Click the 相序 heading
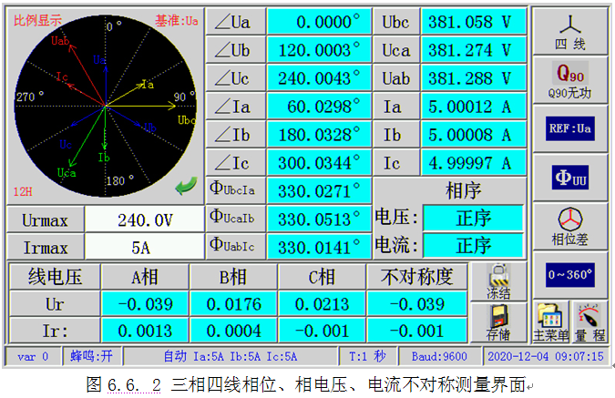Image resolution: width=615 pixels, height=398 pixels. coord(463,190)
